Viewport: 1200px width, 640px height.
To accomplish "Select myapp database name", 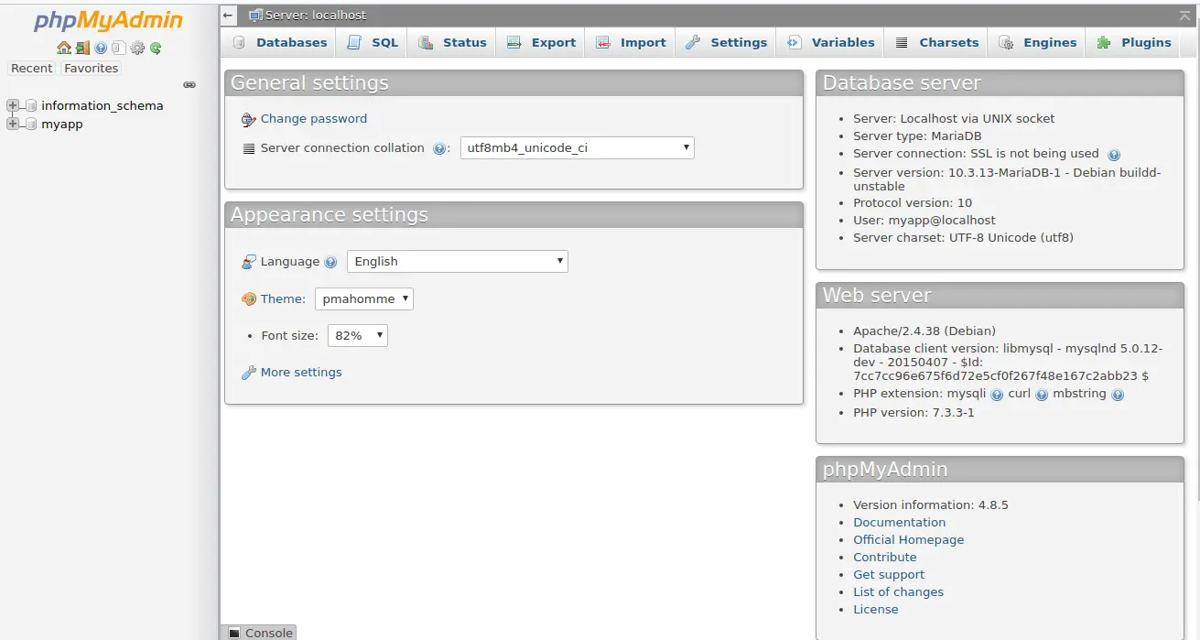I will pos(62,125).
